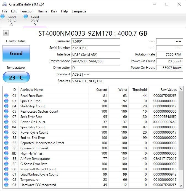Click the Serial Number field Z1Z1QZJ2
186x191 pixels.
(x=95, y=48)
